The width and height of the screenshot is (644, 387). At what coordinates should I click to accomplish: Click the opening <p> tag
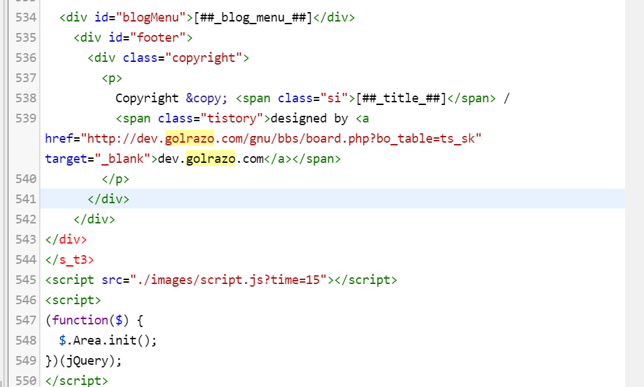(x=112, y=78)
